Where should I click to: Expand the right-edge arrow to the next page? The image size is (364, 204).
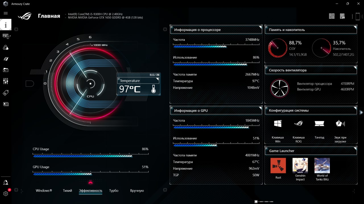coord(361,112)
